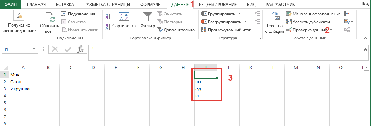371x126 pixels.
Task: Click Очистить filter button
Action: point(170,14)
